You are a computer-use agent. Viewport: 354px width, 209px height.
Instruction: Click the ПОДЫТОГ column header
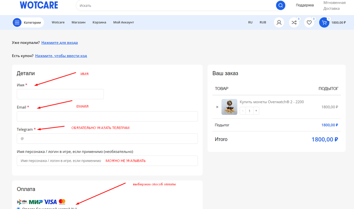point(328,89)
